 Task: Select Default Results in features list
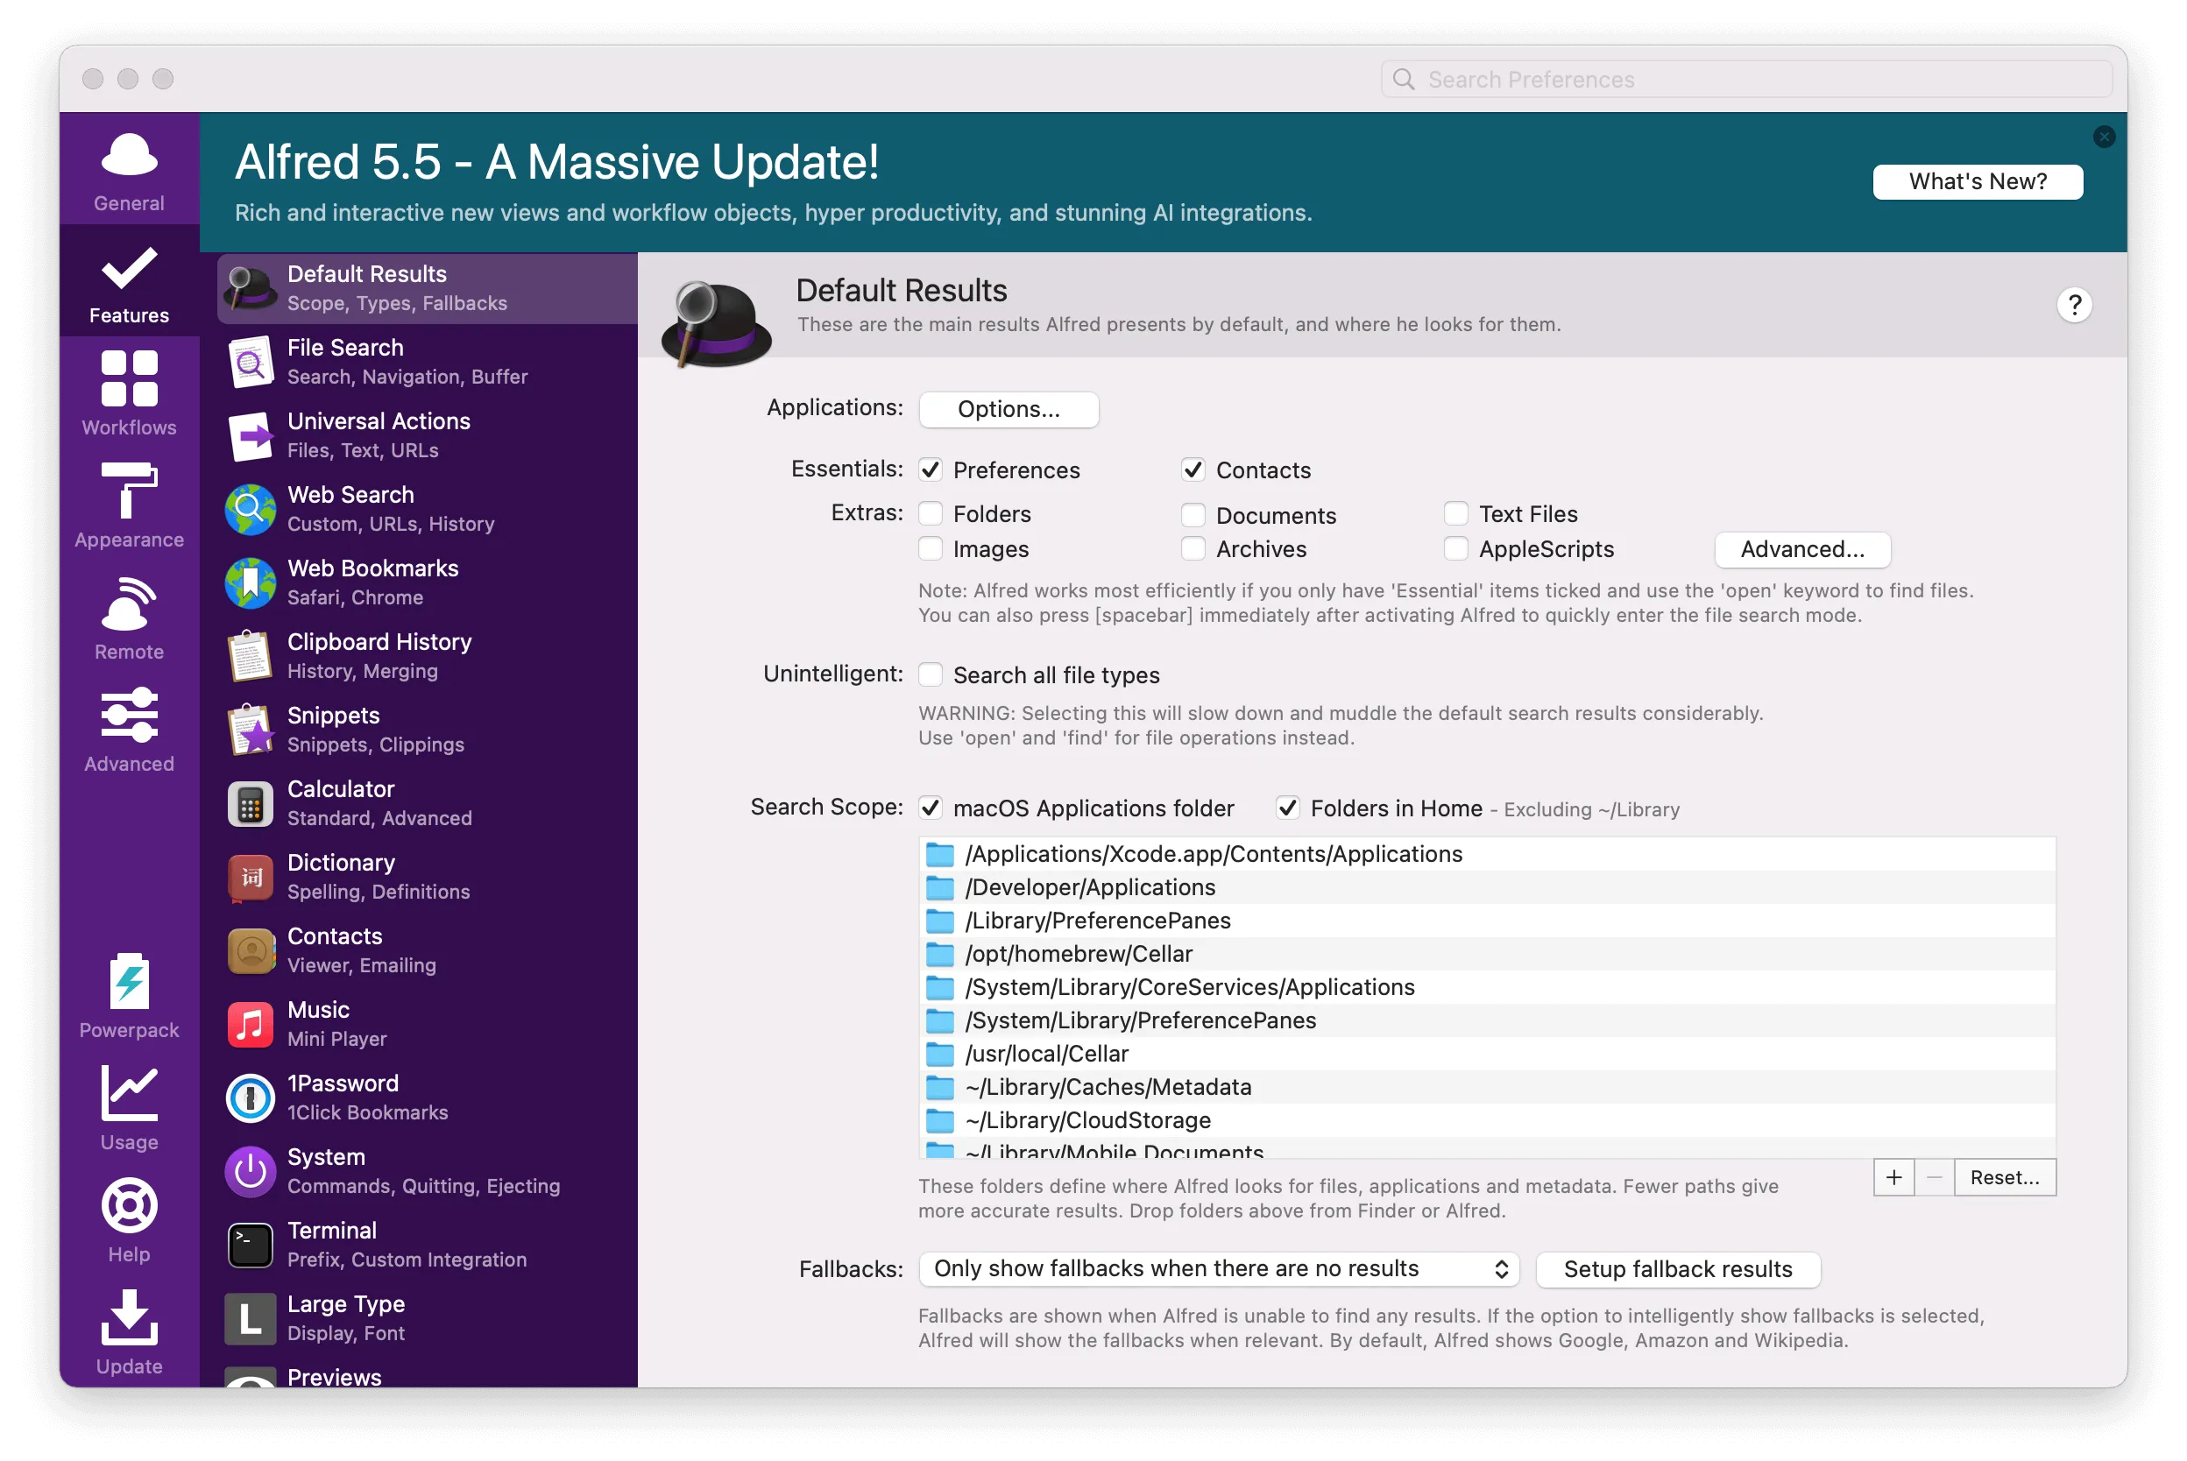pyautogui.click(x=427, y=288)
